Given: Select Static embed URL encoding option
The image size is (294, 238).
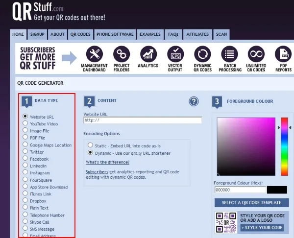Looking at the screenshot, I should [90, 145].
